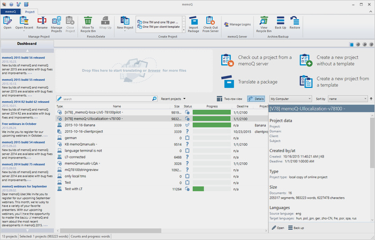The width and height of the screenshot is (375, 240).
Task: Click the up arrow of the Dashboard news
Action: [x=27, y=51]
